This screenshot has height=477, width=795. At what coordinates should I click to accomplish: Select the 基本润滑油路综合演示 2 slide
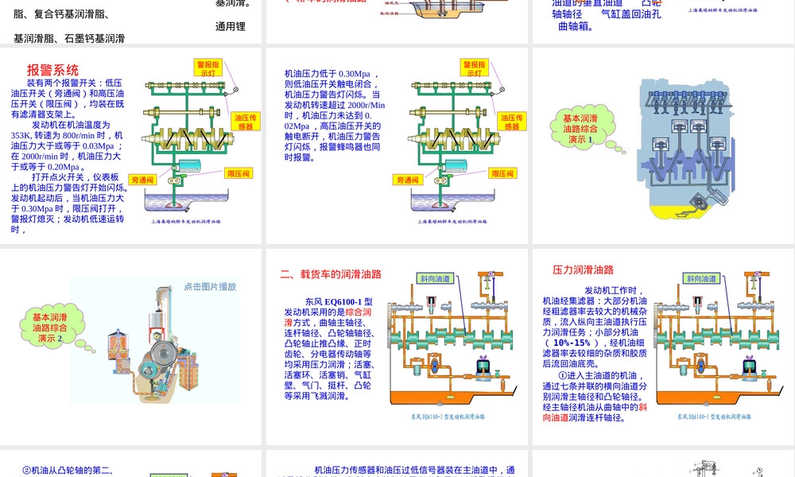131,347
